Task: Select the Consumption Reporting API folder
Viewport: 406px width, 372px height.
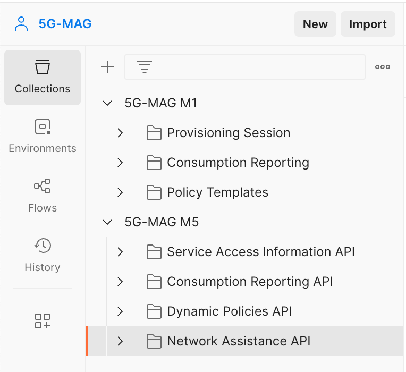Action: [x=250, y=282]
